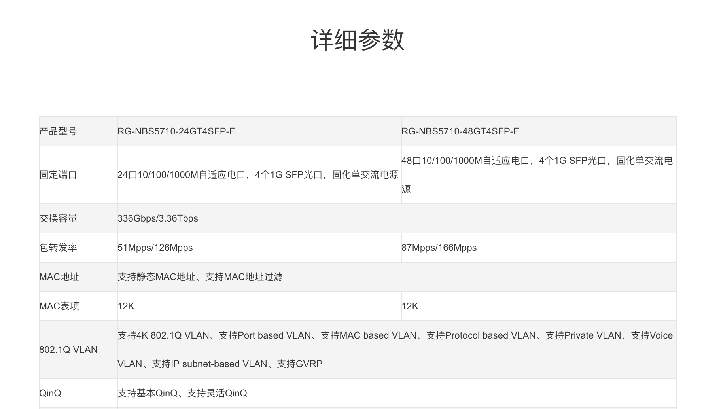Viewport: 719px width, 409px height.
Task: Click 支持基本QinQ、支持灵活QinQ text
Action: tap(182, 393)
